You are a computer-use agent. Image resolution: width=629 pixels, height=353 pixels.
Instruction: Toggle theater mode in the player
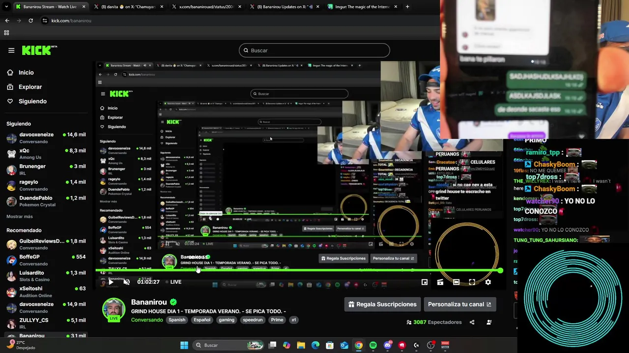tap(456, 282)
